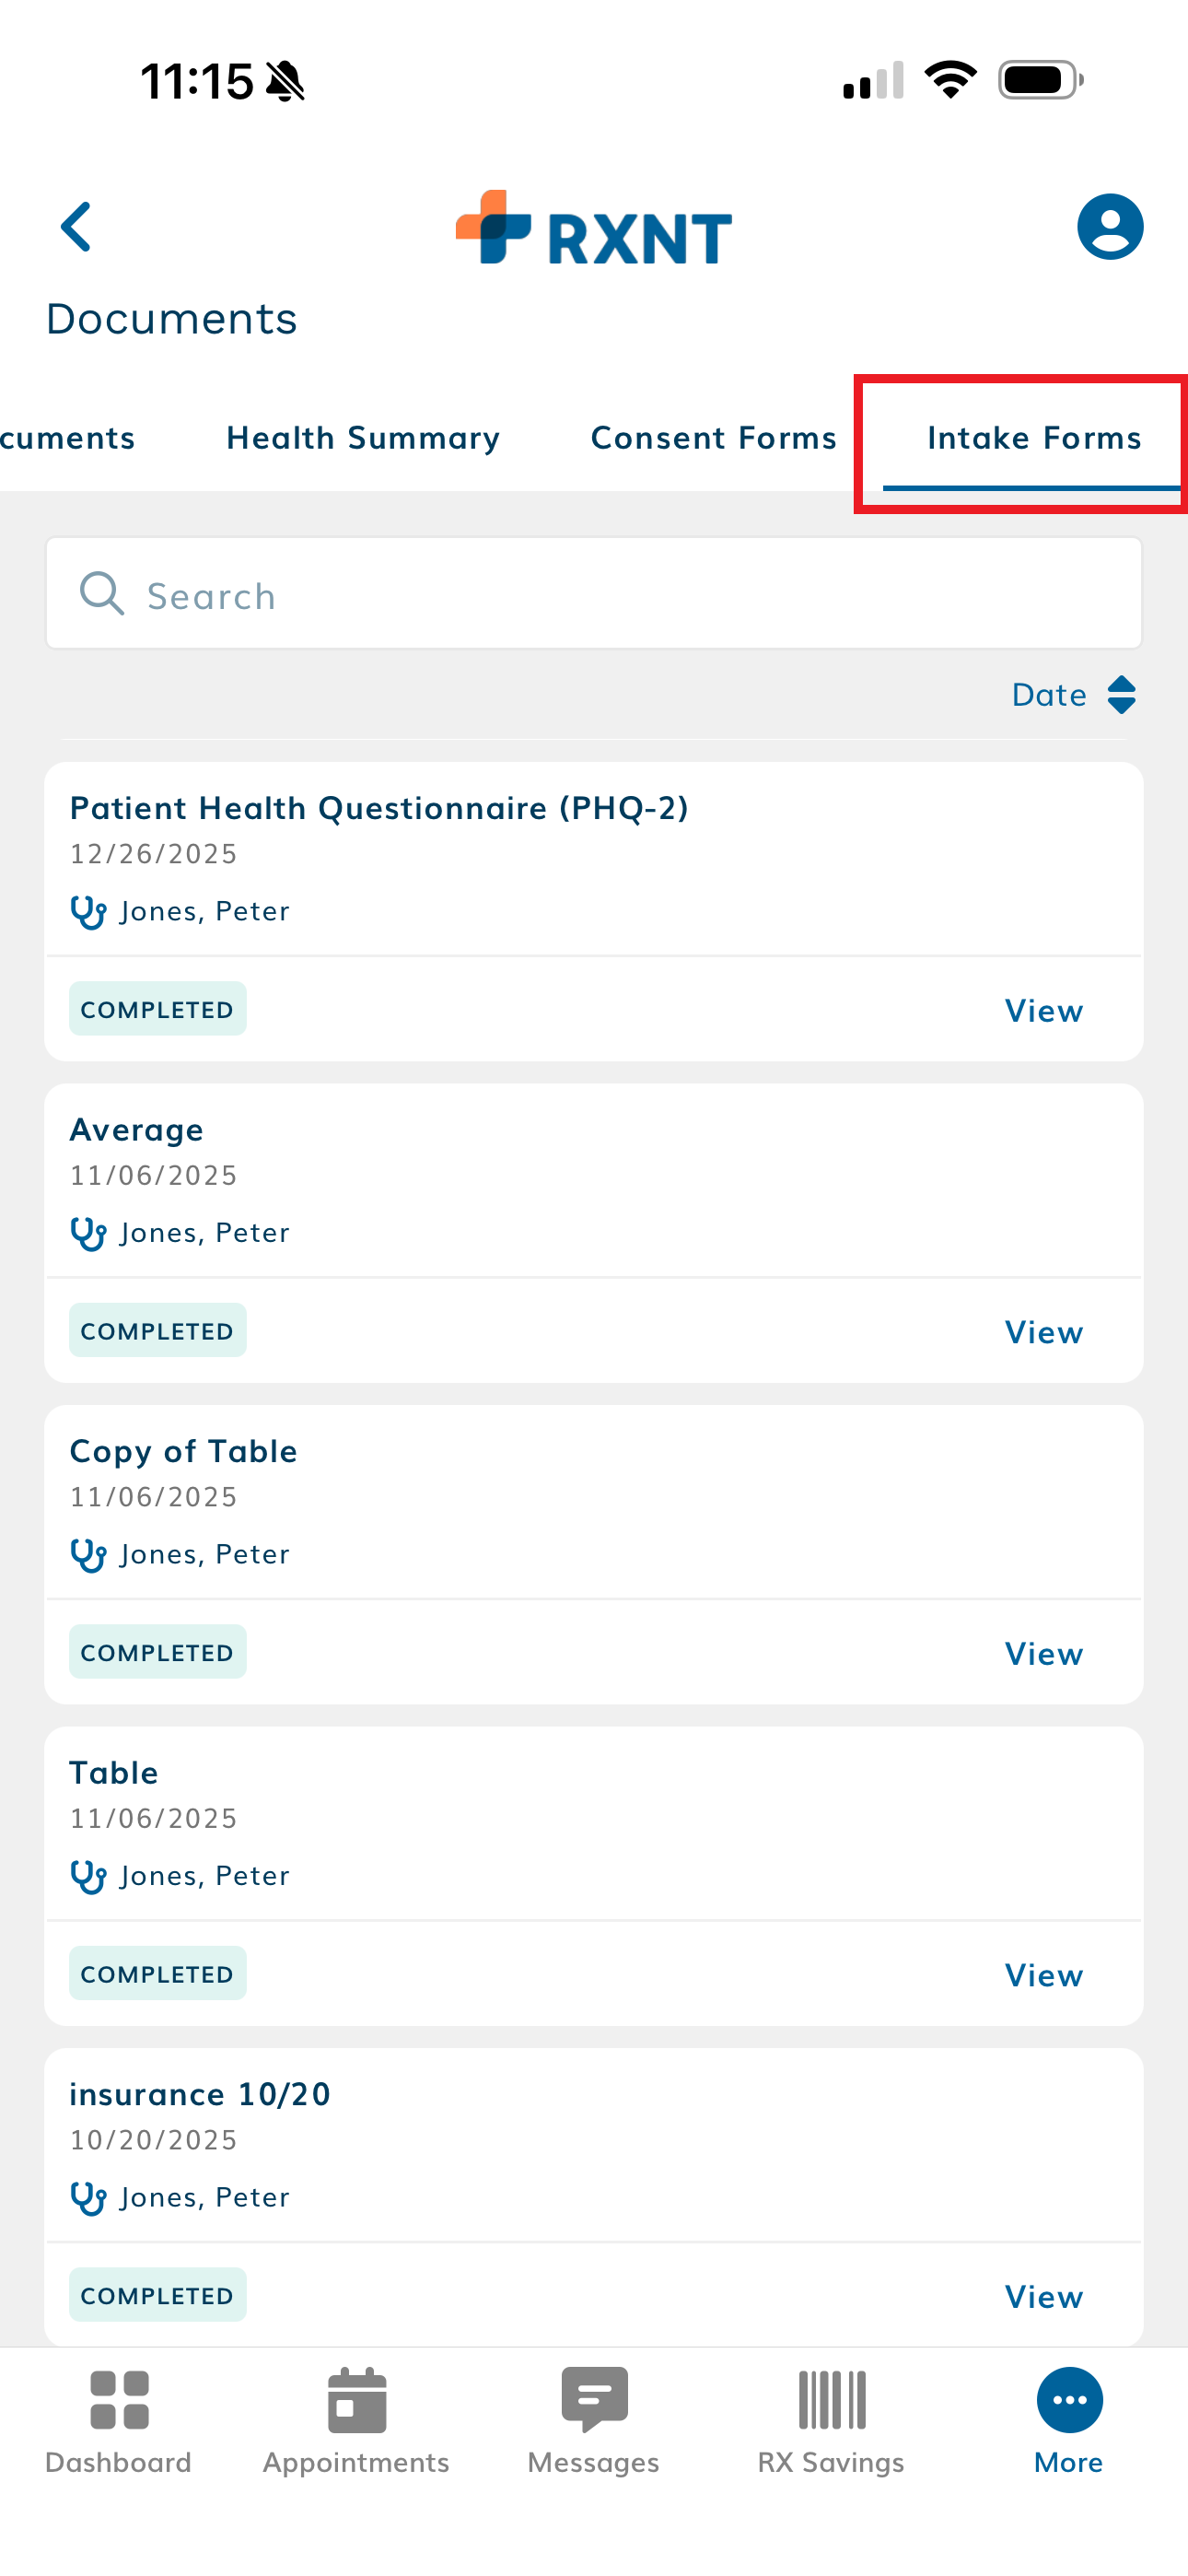This screenshot has width=1188, height=2576.
Task: Open the RX Savings barcode icon
Action: tap(831, 2399)
